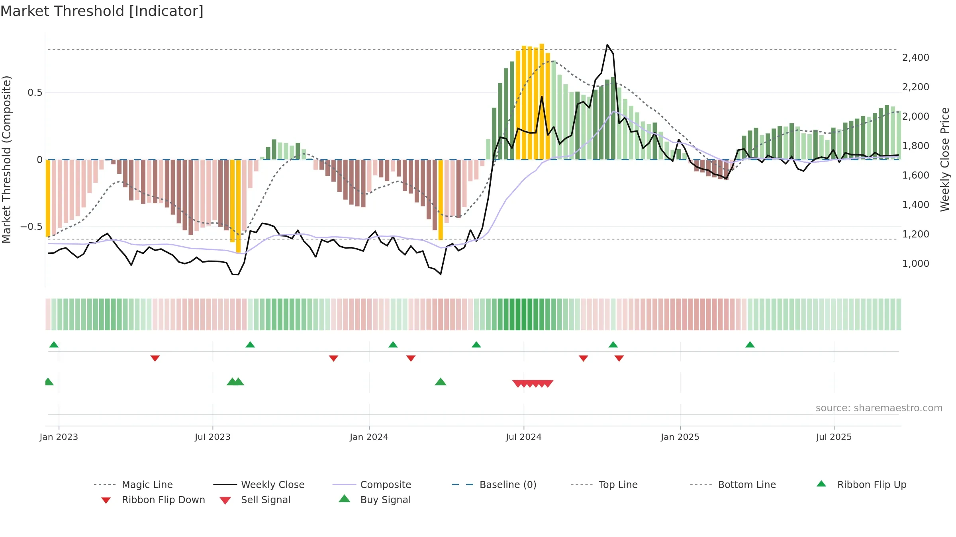Click the first buy signal at chart start

(x=49, y=382)
